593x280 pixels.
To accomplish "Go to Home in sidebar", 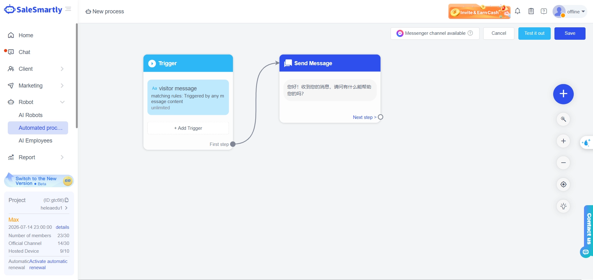I will tap(26, 35).
